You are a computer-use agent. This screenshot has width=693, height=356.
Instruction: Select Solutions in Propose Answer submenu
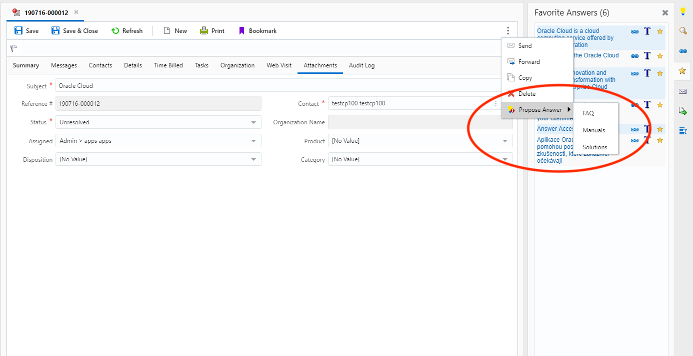coord(596,147)
